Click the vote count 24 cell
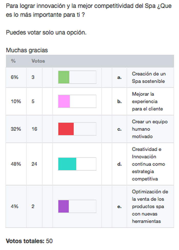 click(34, 164)
